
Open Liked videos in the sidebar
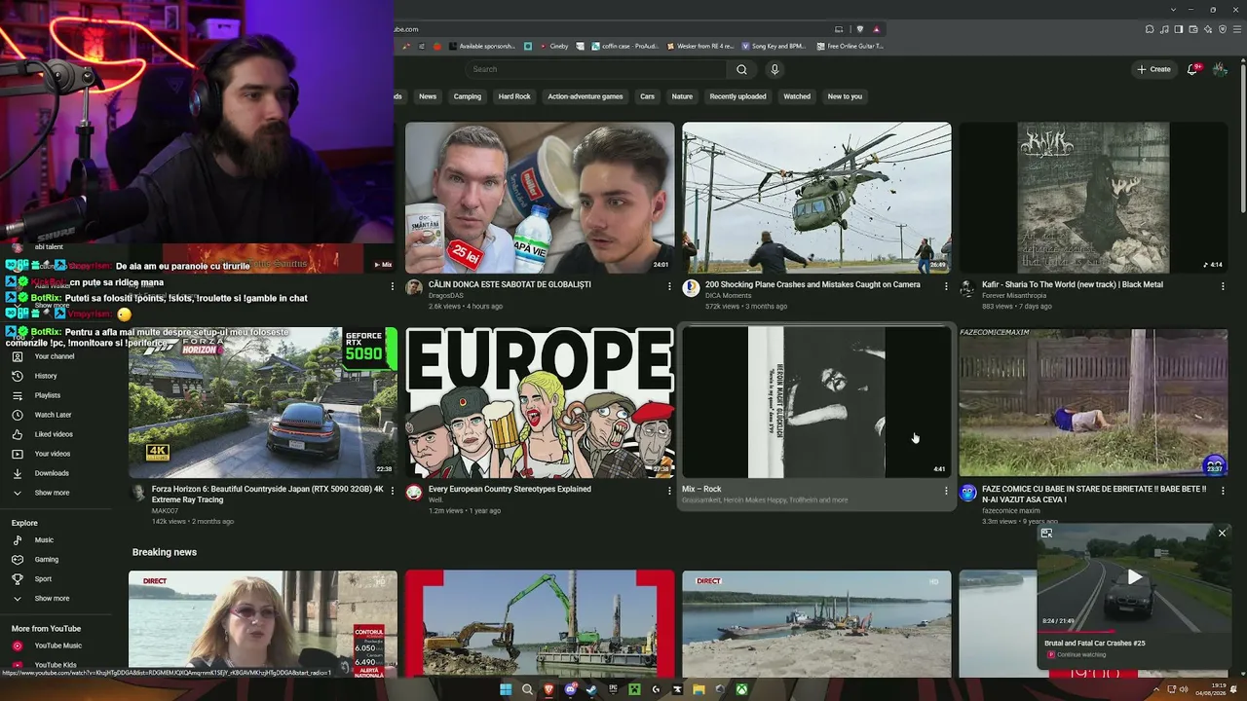(x=53, y=434)
